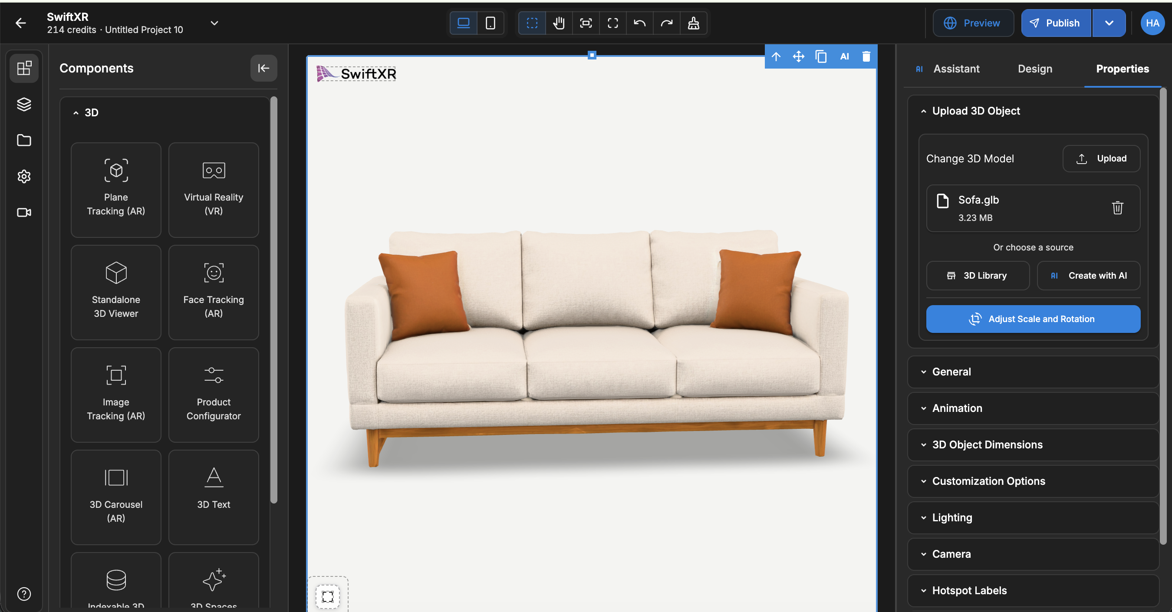
Task: Click the Upload button
Action: (x=1101, y=158)
